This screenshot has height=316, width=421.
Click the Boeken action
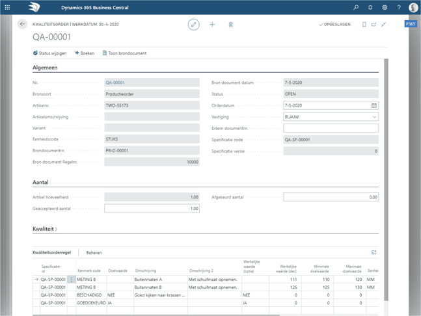85,53
